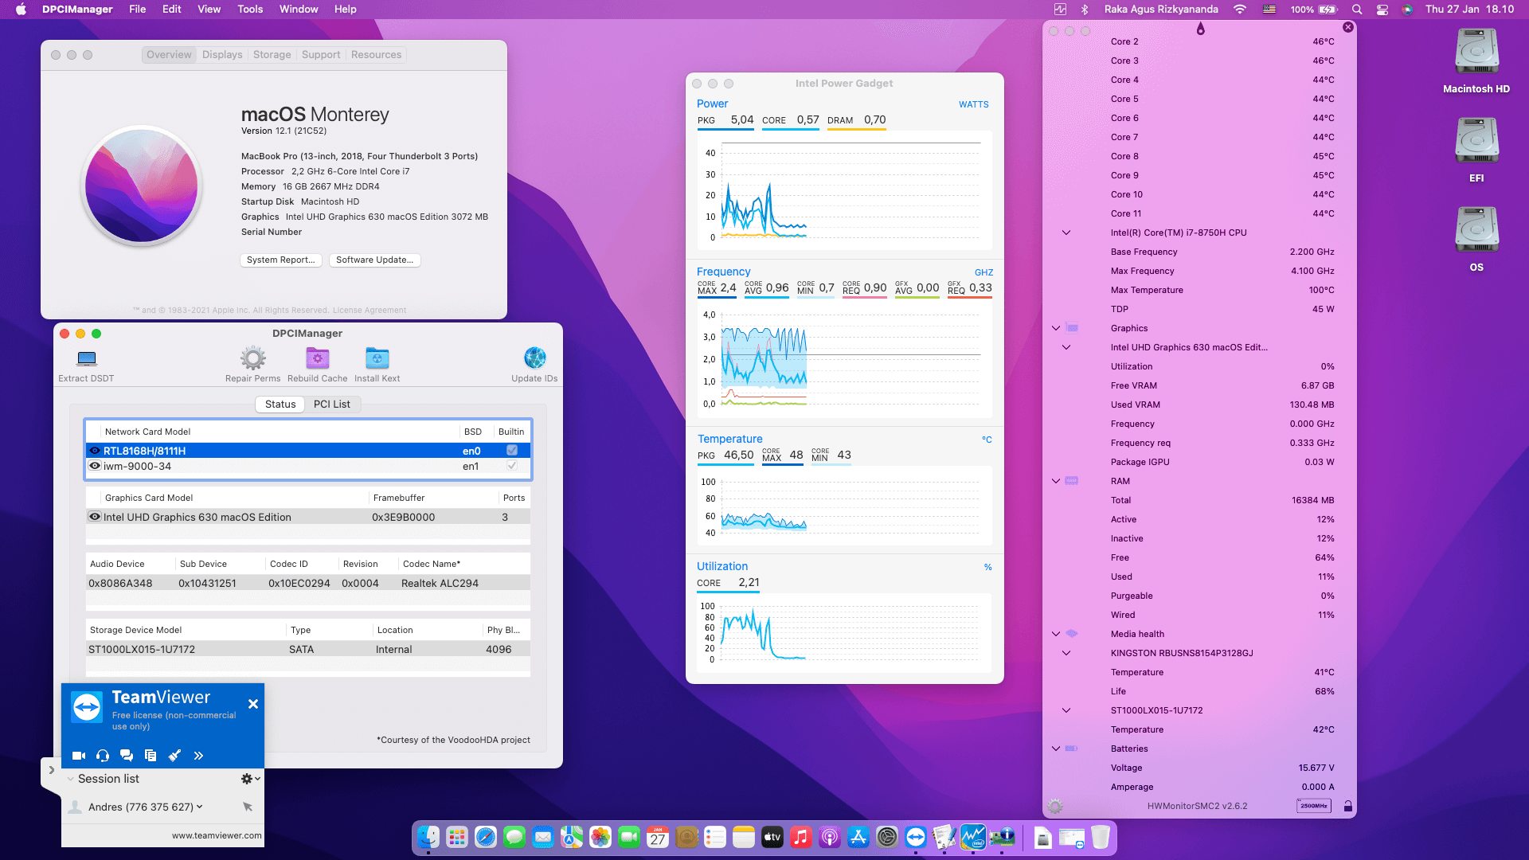Viewport: 1529px width, 860px height.
Task: Close the HWMonitorSMC2 panel with X
Action: 1347,27
